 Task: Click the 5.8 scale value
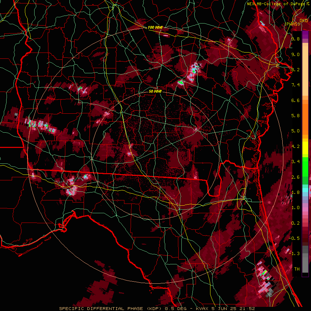click(x=295, y=116)
